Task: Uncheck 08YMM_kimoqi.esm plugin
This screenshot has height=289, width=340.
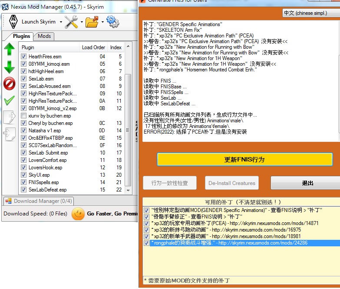Action: pos(23,64)
